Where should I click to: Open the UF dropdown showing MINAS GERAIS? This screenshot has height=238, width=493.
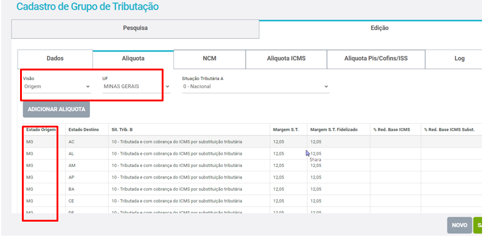(x=136, y=87)
